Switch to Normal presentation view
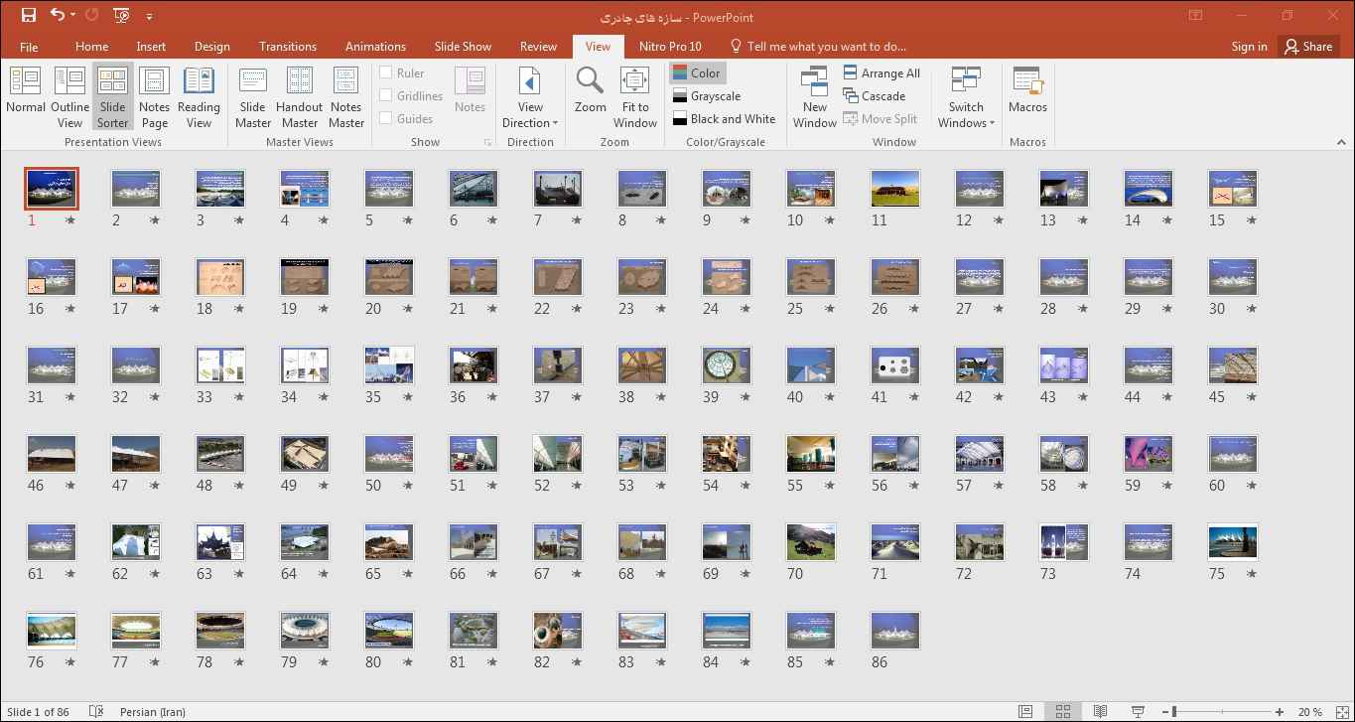 26,93
